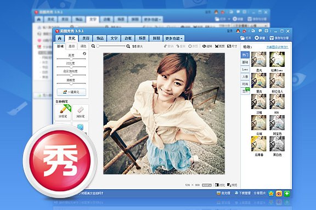Click the reset icon above the brightness slider
316x210 pixels.
(x=84, y=54)
